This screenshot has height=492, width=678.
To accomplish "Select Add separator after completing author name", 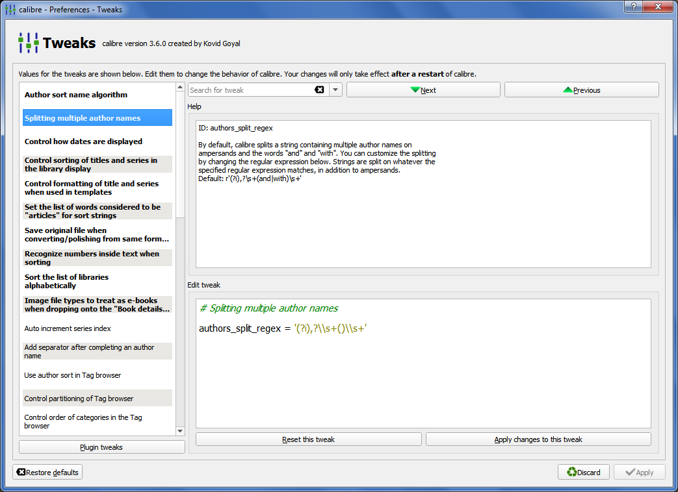I will (98, 351).
